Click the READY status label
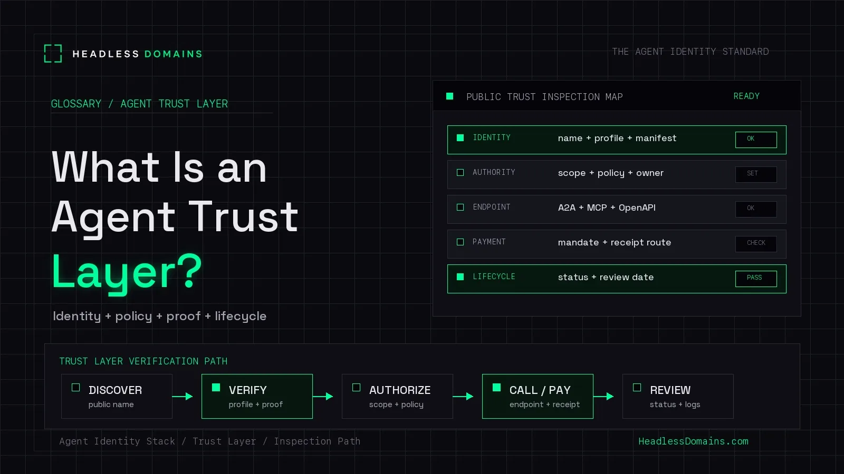Viewport: 844px width, 474px height. [746, 96]
